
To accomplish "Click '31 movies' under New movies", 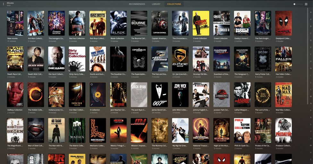I will click(x=12, y=41).
